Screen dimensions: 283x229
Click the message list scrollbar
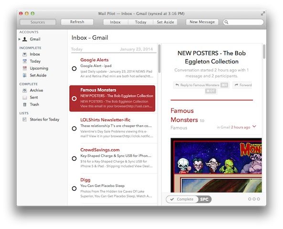(x=159, y=59)
